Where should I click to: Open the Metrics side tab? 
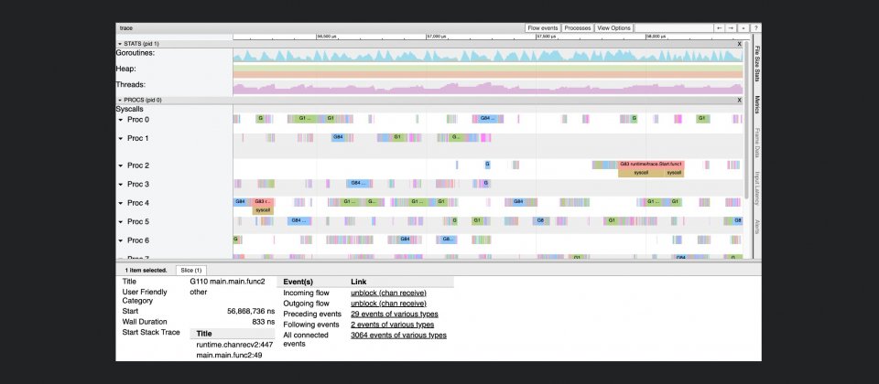click(756, 106)
